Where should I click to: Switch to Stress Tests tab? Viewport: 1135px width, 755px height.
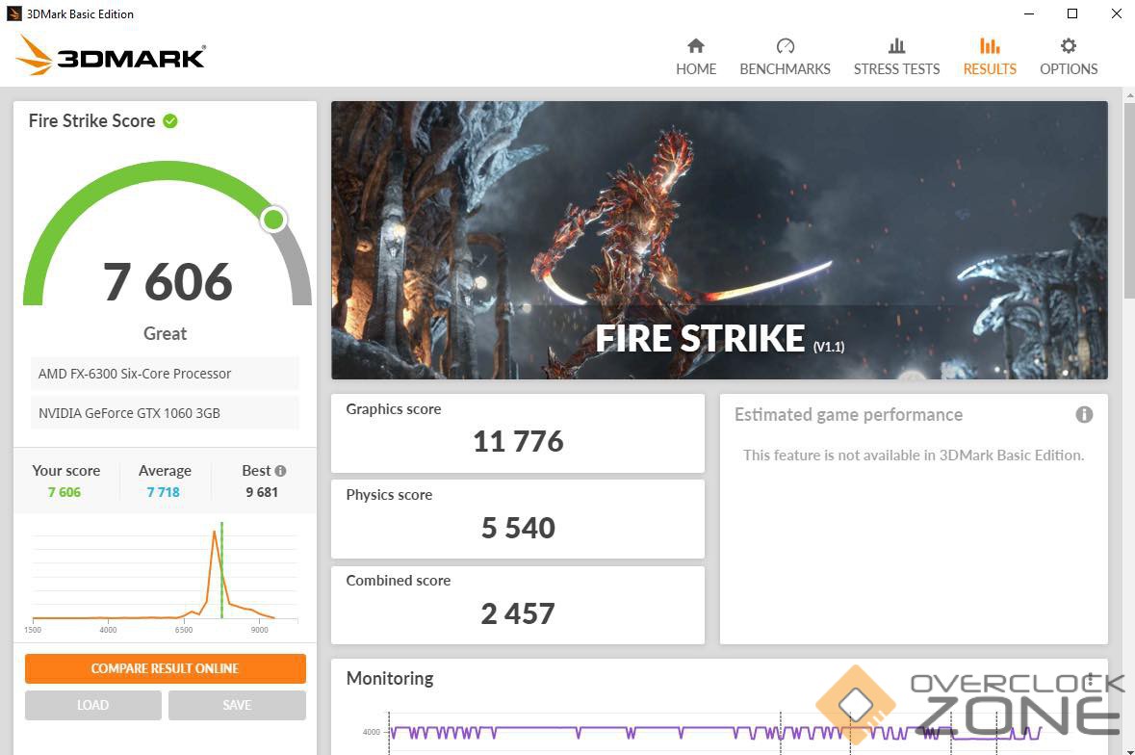pyautogui.click(x=896, y=57)
